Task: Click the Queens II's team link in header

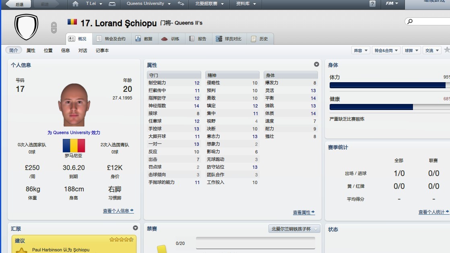Action: coord(188,23)
